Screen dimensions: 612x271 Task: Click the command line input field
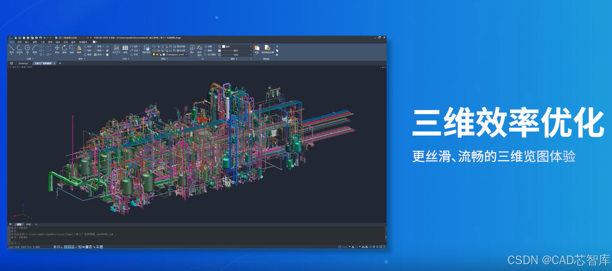pyautogui.click(x=198, y=243)
